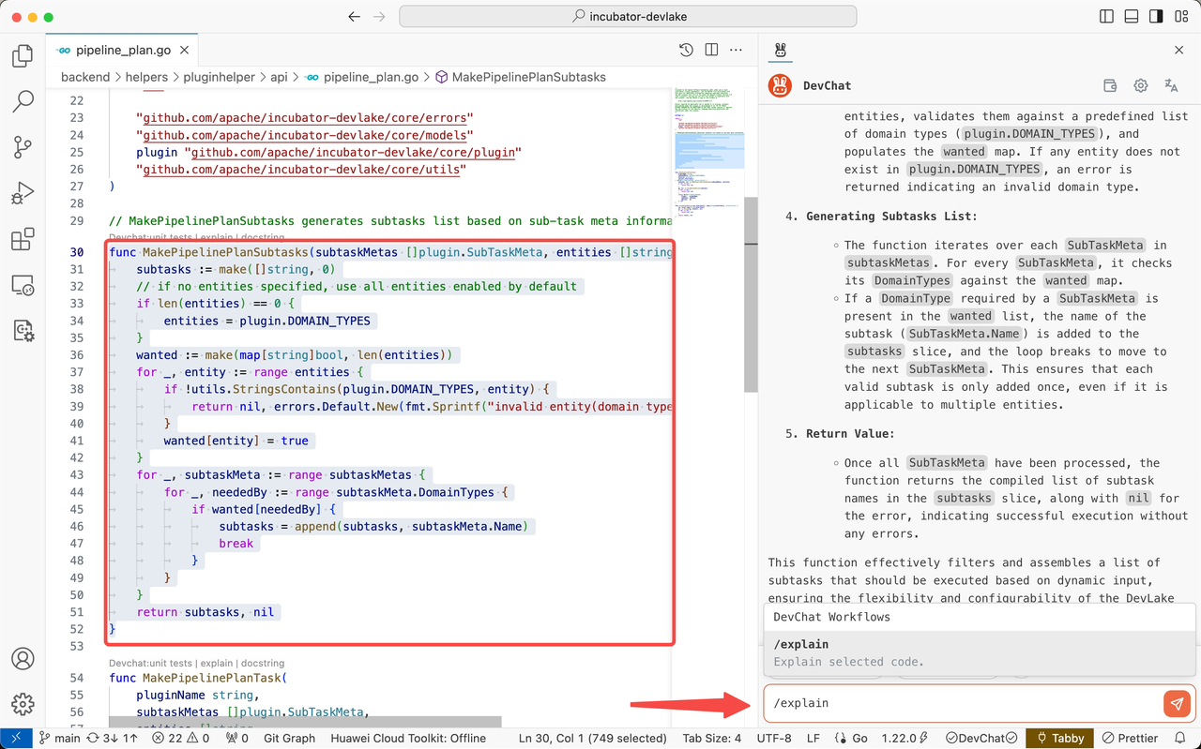Image resolution: width=1201 pixels, height=749 pixels.
Task: Go back with the navigation arrow
Action: pos(354,17)
